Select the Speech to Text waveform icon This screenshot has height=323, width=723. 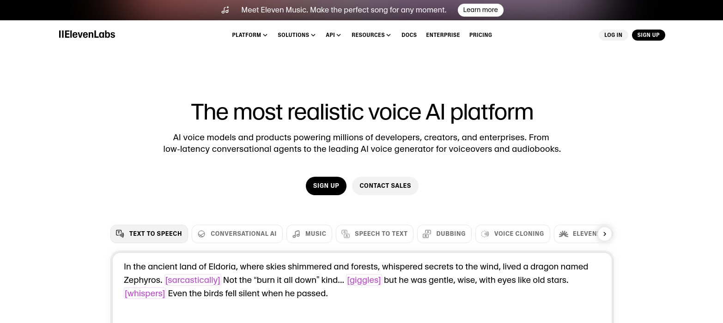point(346,233)
